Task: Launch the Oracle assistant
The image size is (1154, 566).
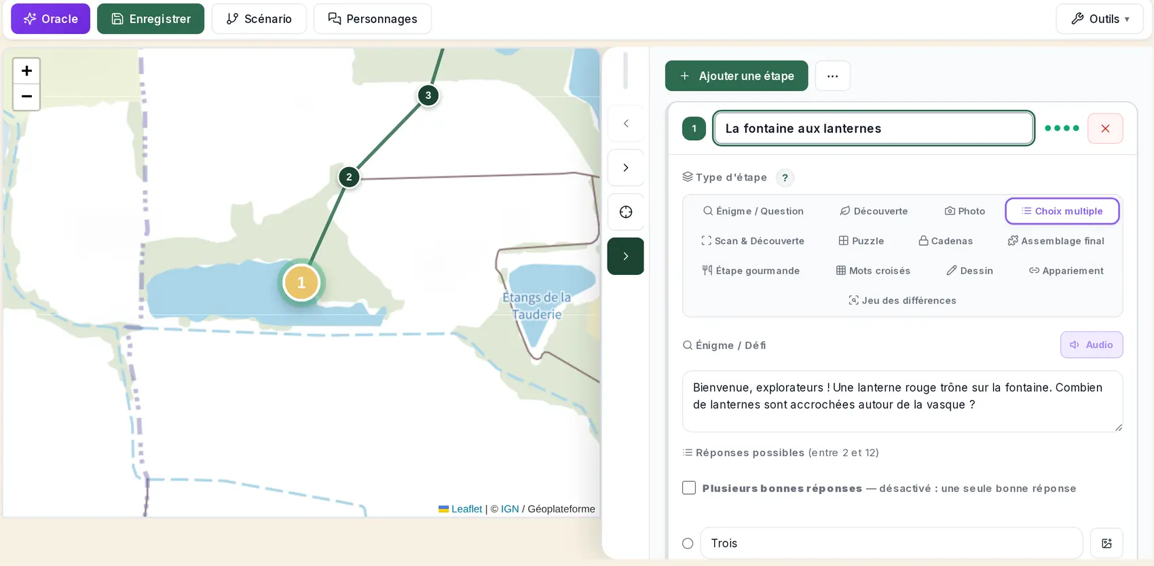Action: point(51,19)
